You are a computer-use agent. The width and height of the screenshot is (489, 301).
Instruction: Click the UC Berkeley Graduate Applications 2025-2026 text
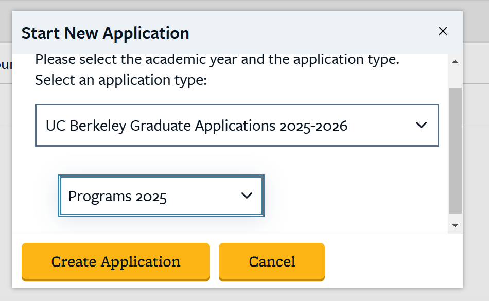pos(197,126)
